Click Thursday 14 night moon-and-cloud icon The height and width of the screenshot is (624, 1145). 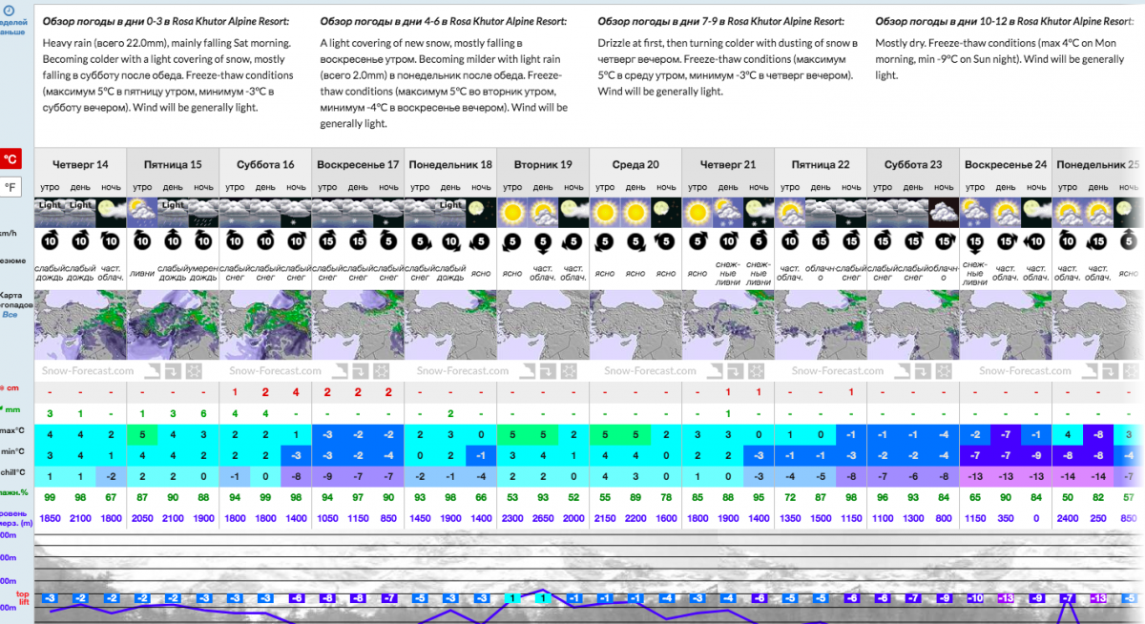coord(111,211)
